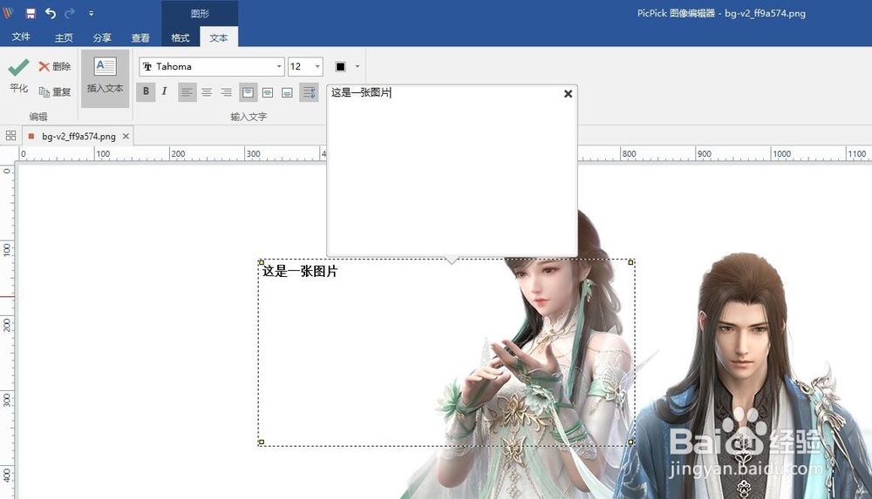This screenshot has width=872, height=499.
Task: Click the bottom-left handle of the text box
Action: 261,442
